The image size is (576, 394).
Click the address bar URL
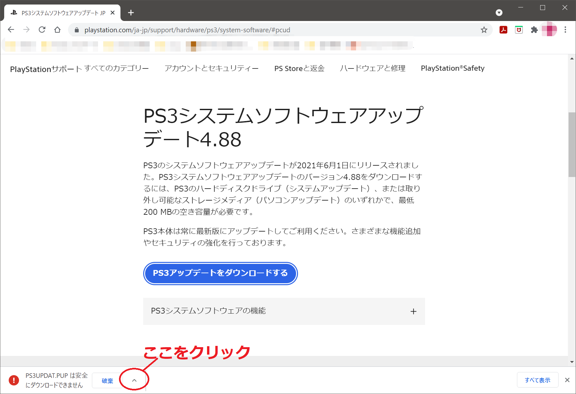[187, 30]
